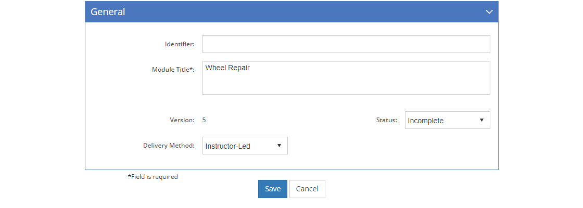Click the Incomplete status value text
The height and width of the screenshot is (208, 583).
(426, 121)
